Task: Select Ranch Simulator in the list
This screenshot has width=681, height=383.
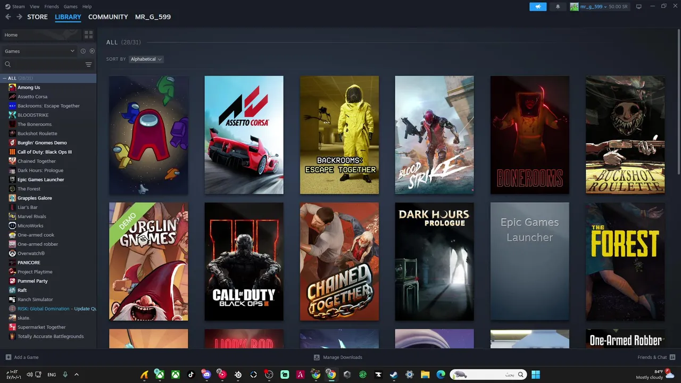Action: pyautogui.click(x=48, y=299)
